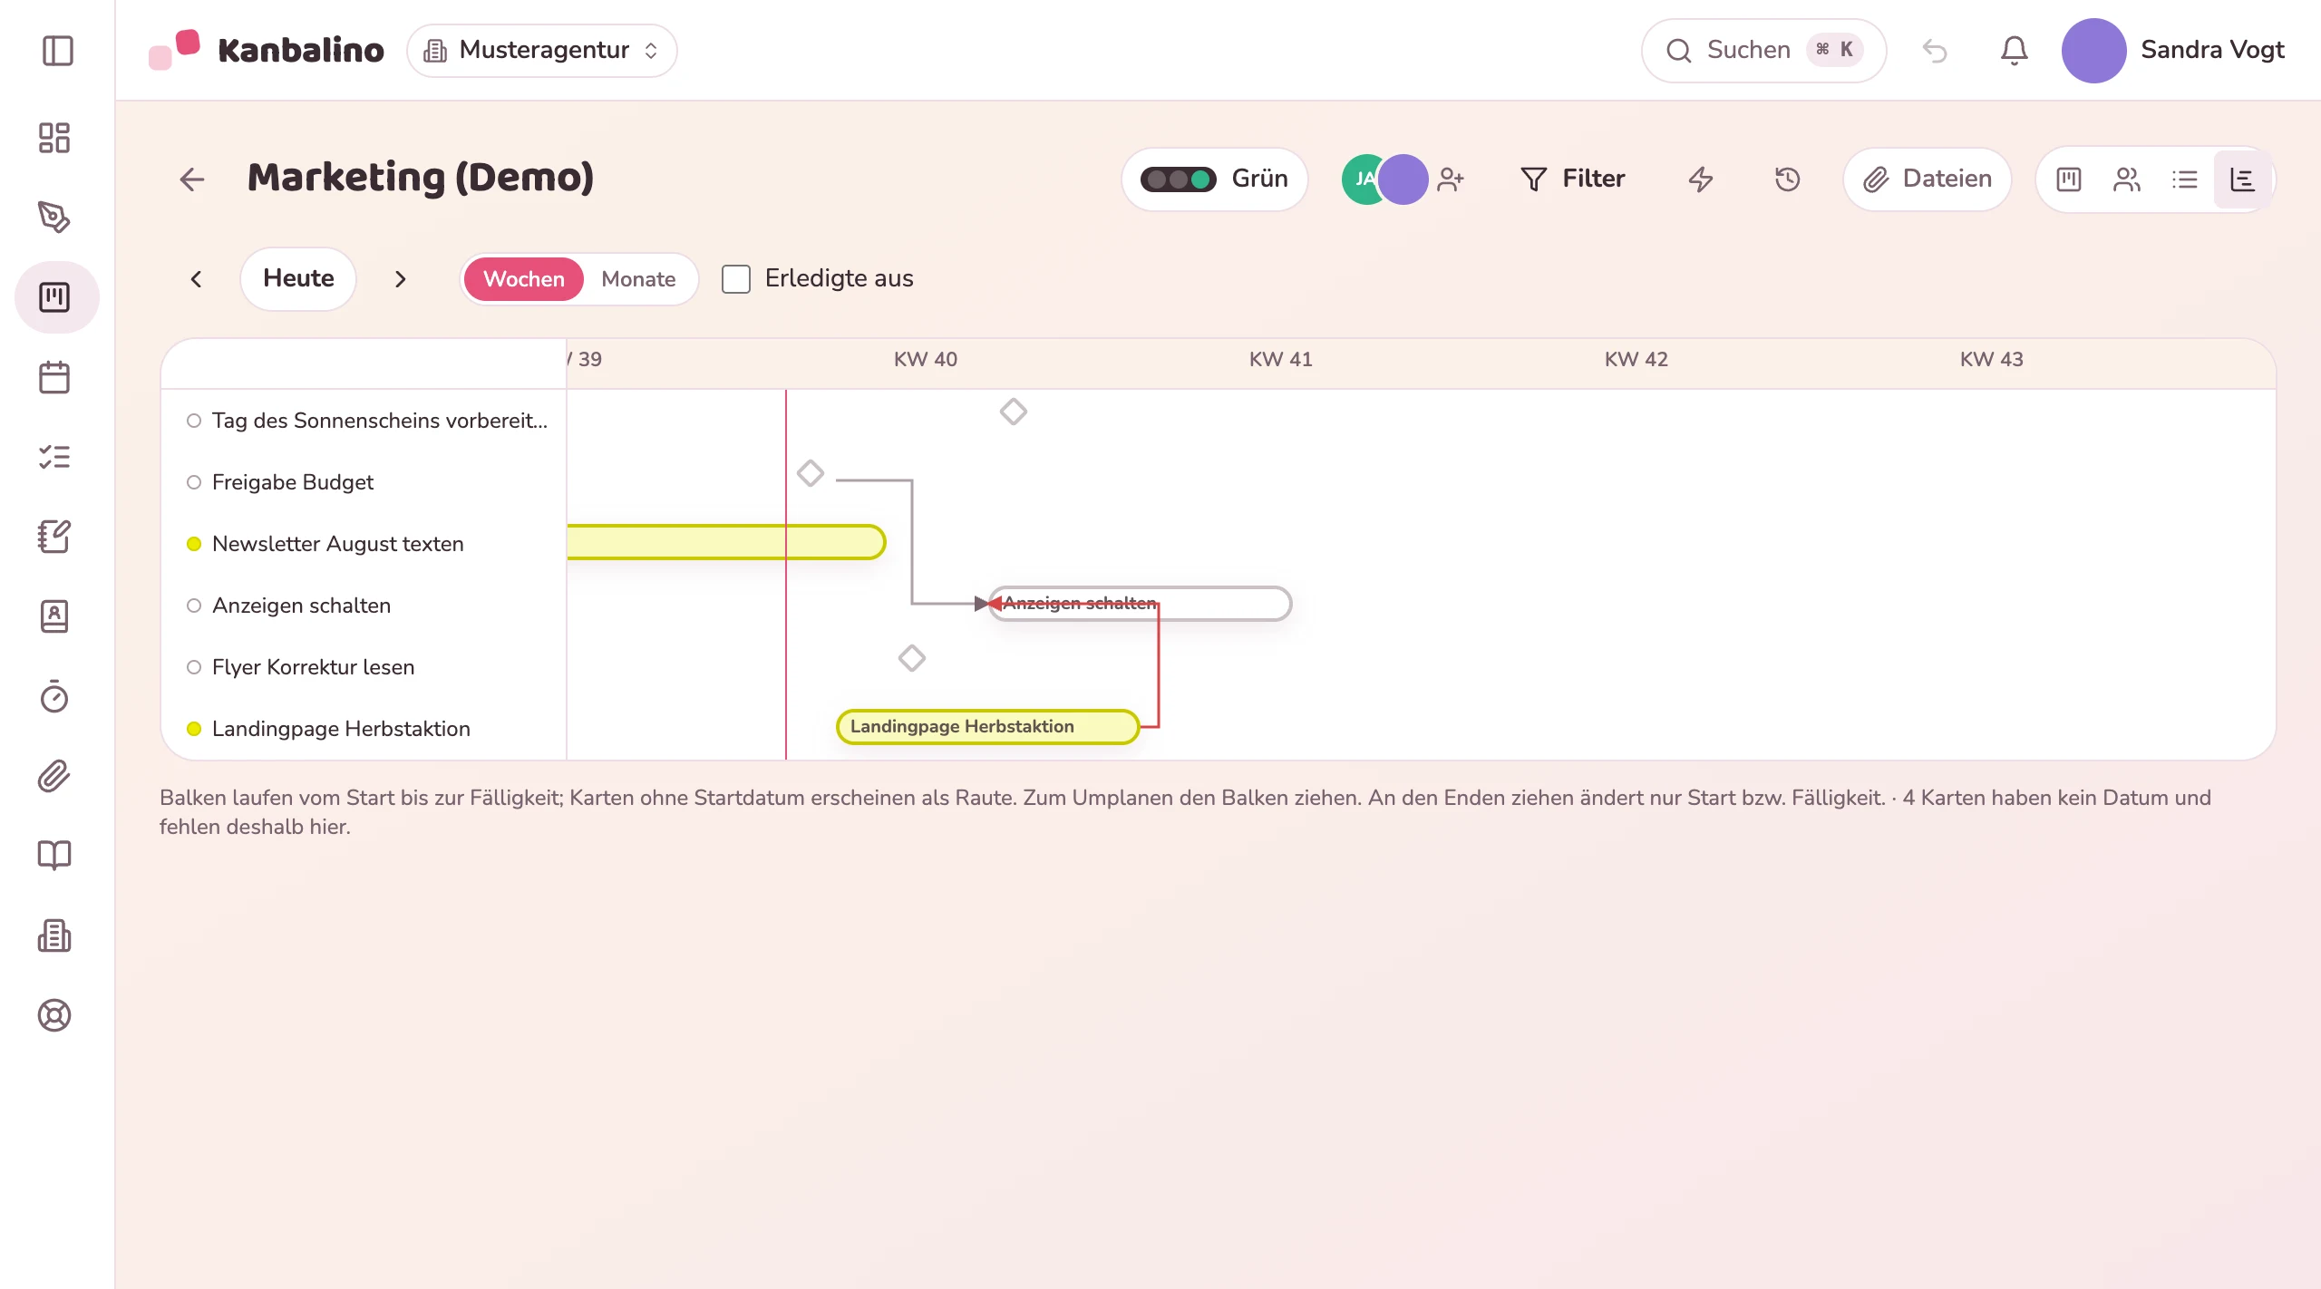The width and height of the screenshot is (2321, 1289).
Task: Open the Kanban boards sidebar icon
Action: pyautogui.click(x=56, y=297)
